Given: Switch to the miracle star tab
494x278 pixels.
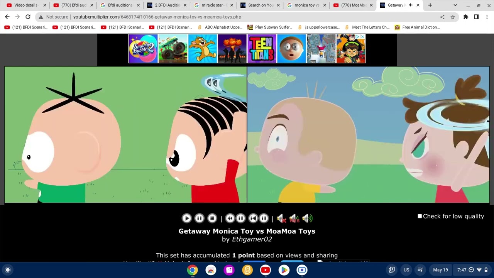Looking at the screenshot, I should tap(214, 5).
